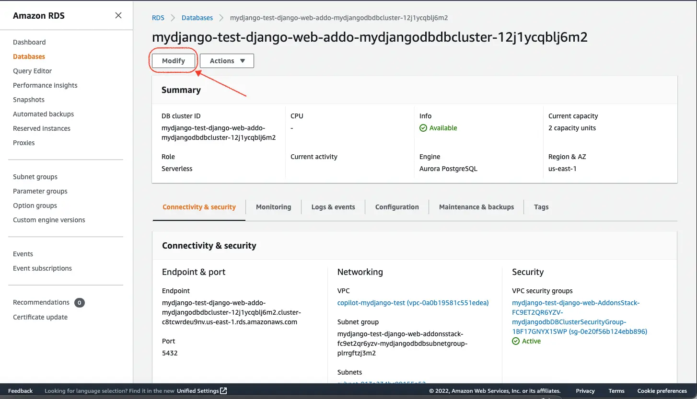Click the Port value 5432

[x=170, y=353]
